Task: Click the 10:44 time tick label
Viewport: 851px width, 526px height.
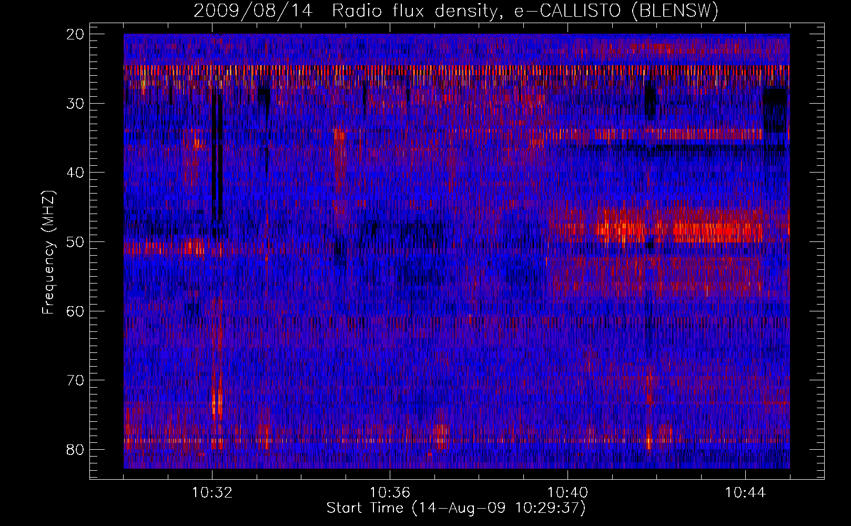Action: point(745,493)
